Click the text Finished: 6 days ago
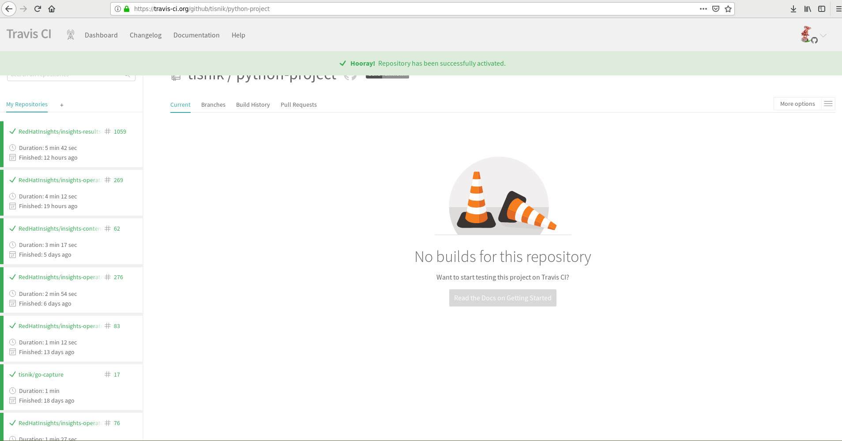 [x=45, y=303]
